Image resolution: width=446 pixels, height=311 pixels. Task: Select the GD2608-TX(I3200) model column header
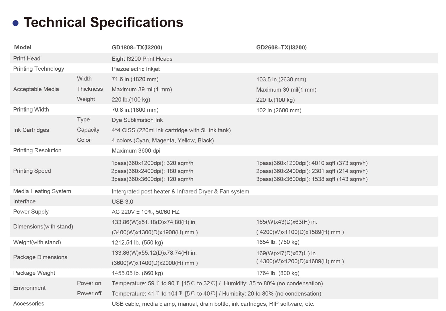point(281,47)
